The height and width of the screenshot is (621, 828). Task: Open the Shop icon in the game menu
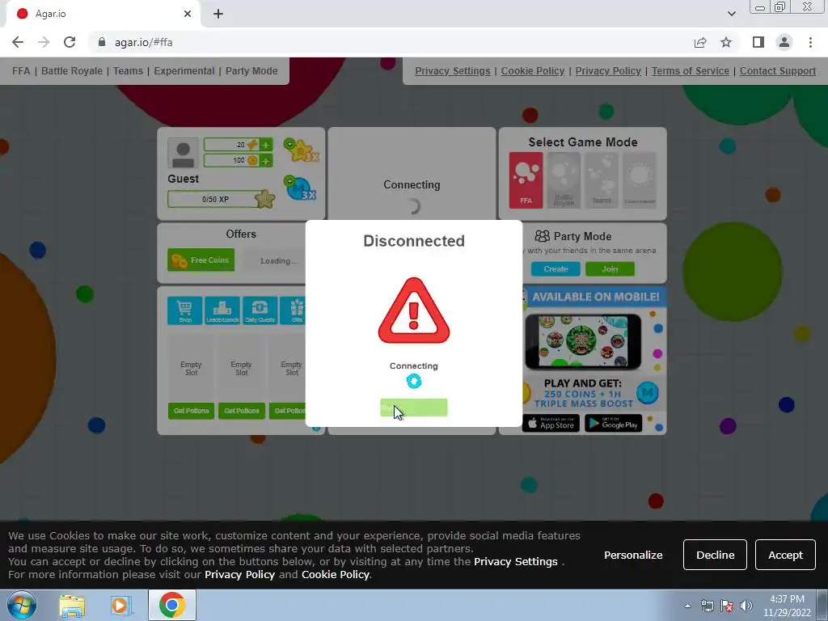click(185, 310)
